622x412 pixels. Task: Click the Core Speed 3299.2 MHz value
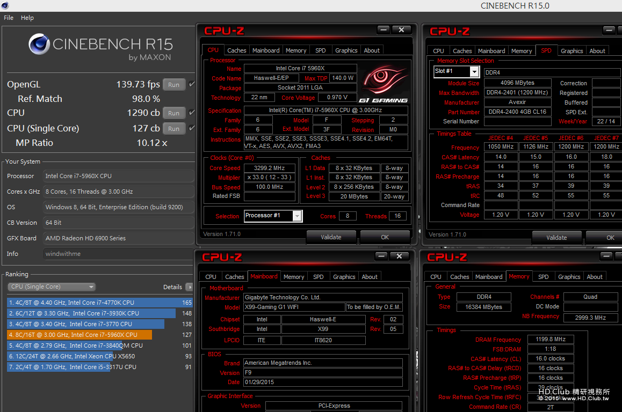click(269, 168)
